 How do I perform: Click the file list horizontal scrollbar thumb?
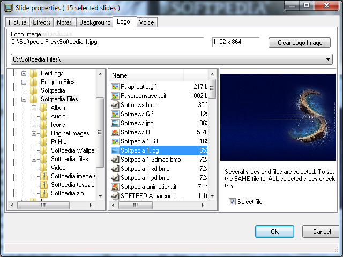coord(136,205)
